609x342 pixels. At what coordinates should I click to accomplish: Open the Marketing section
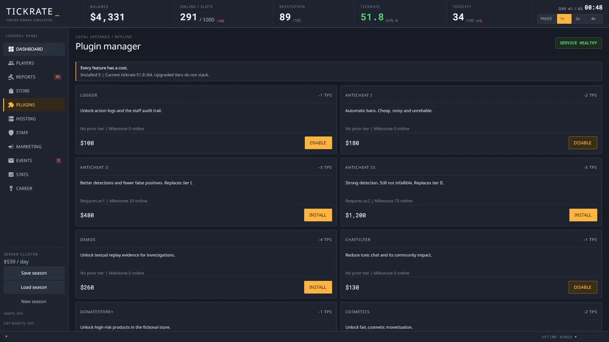[33, 146]
